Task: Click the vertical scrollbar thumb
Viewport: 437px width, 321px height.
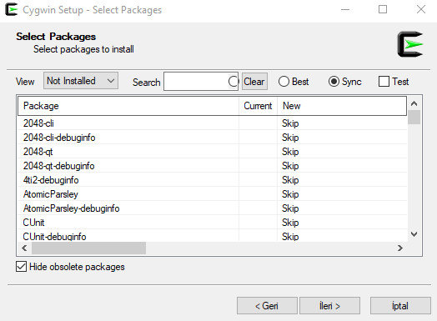Action: tap(414, 118)
